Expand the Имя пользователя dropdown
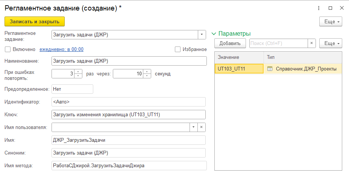349x171 pixels. [193, 127]
